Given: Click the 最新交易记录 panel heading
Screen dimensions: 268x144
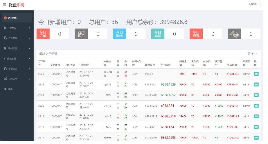Looking at the screenshot, I should (x=48, y=54).
